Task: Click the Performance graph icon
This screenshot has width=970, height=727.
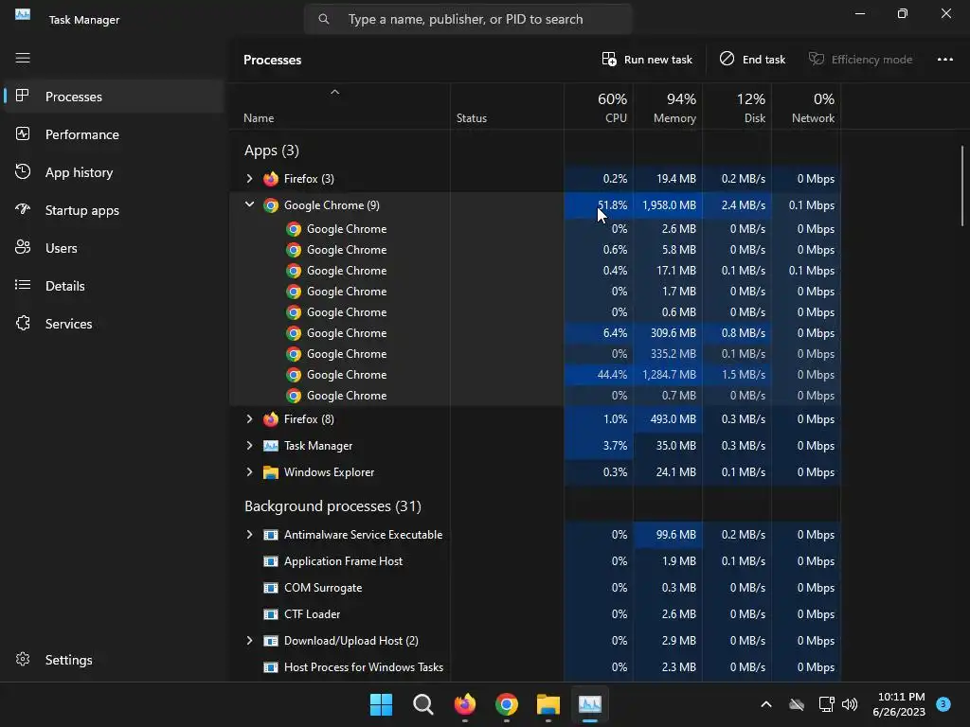Action: [23, 133]
